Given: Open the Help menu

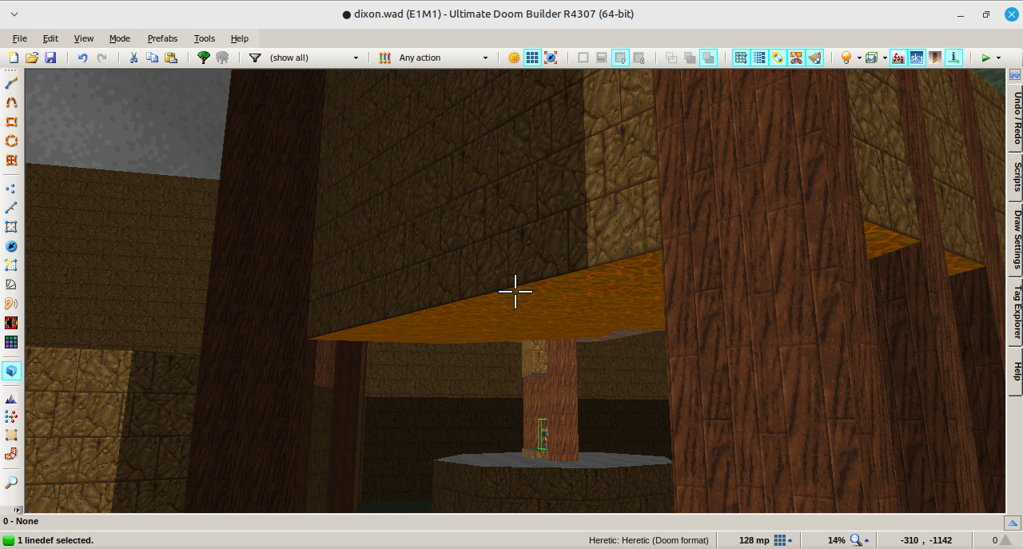Looking at the screenshot, I should (240, 38).
